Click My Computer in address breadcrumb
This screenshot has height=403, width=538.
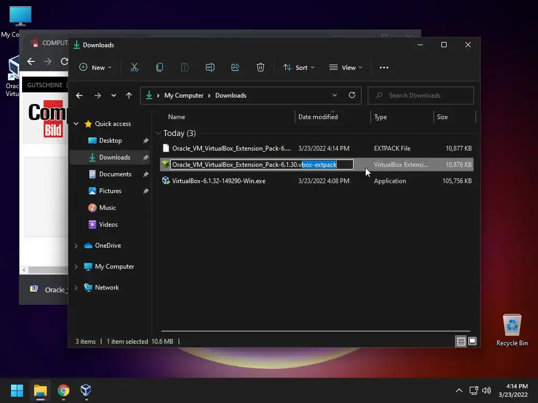coord(183,96)
